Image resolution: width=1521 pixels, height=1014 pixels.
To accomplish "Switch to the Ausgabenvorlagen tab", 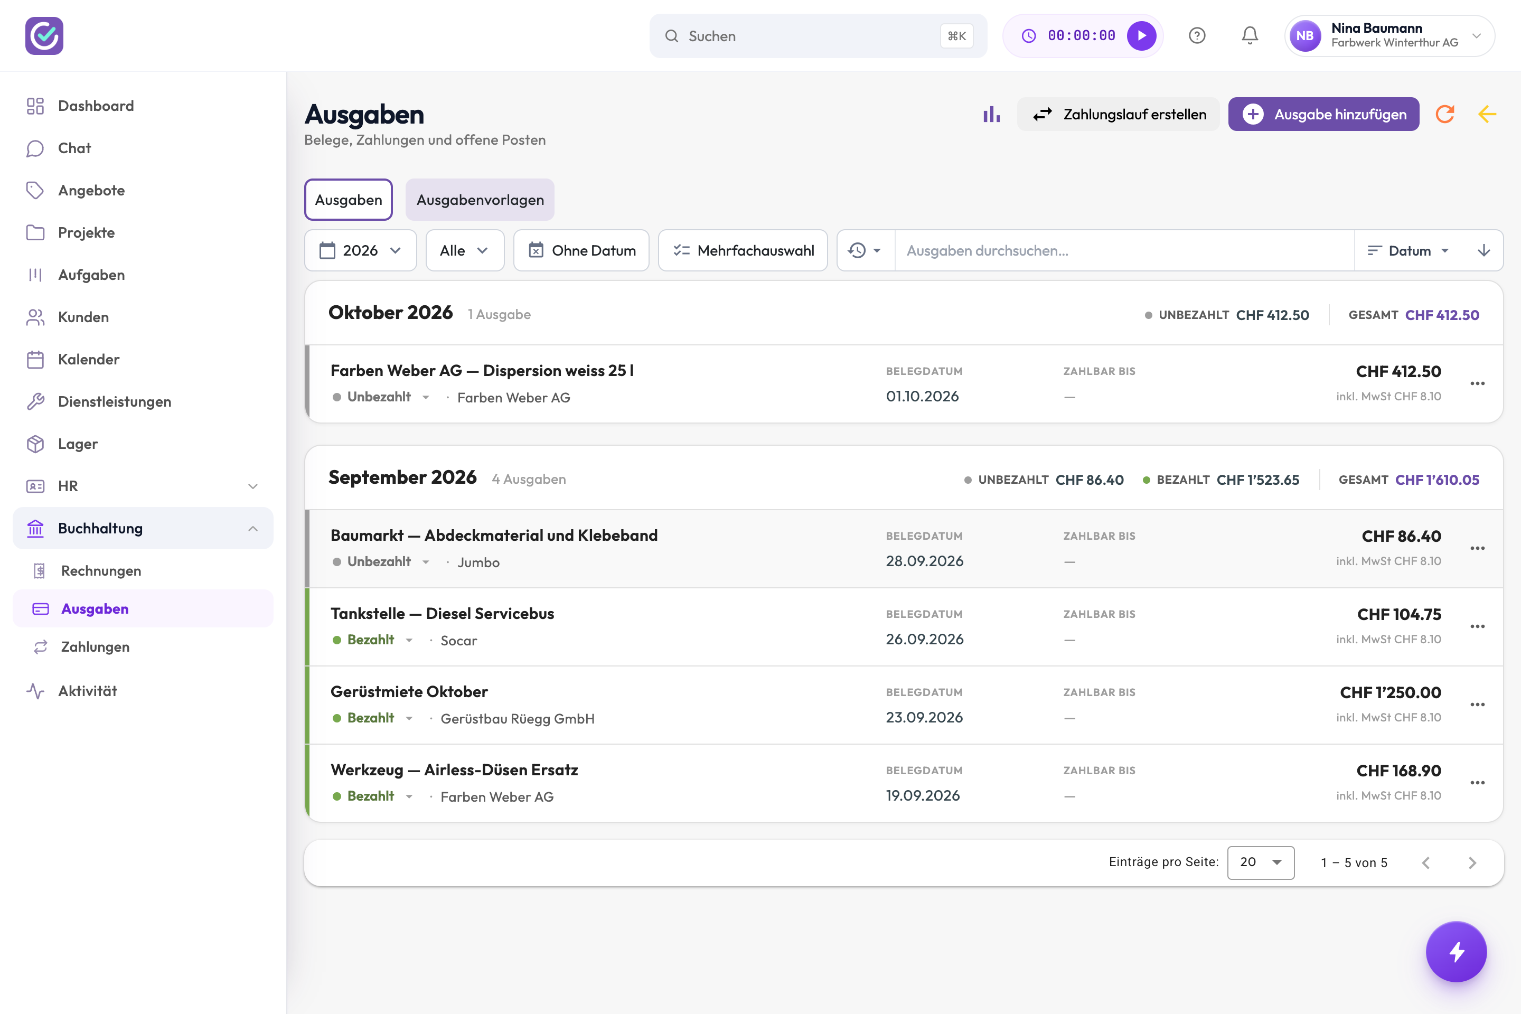I will [x=480, y=200].
